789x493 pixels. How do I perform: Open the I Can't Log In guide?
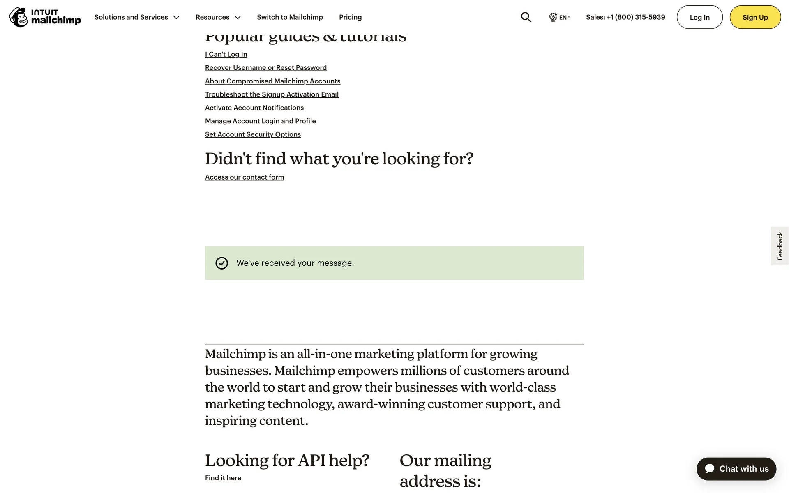(x=226, y=54)
